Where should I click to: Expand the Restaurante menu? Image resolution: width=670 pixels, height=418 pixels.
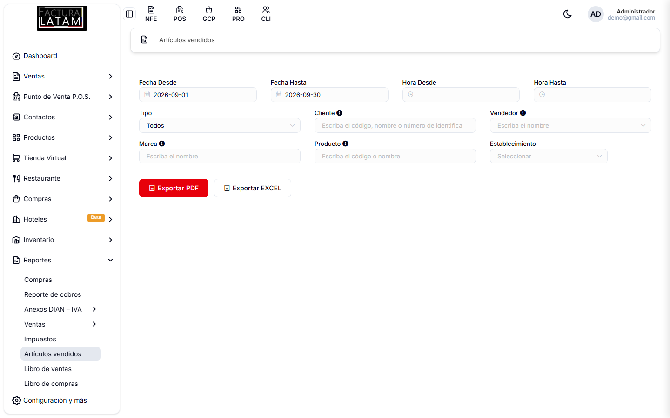[x=63, y=178]
